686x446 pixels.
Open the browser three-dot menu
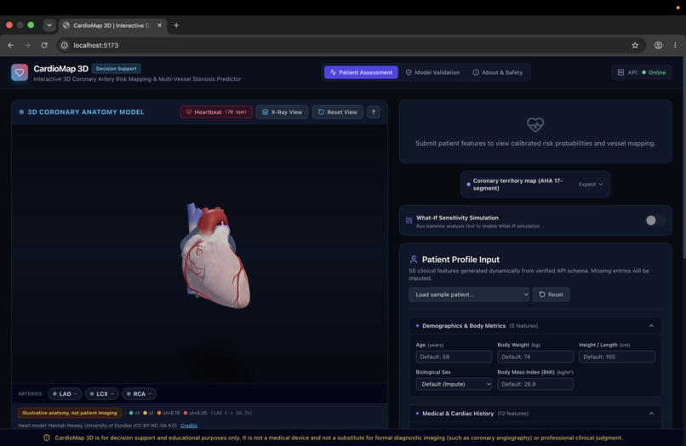point(675,45)
